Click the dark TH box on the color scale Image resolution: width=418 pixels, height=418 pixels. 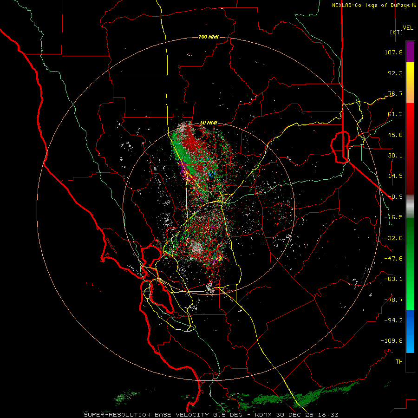(x=410, y=362)
